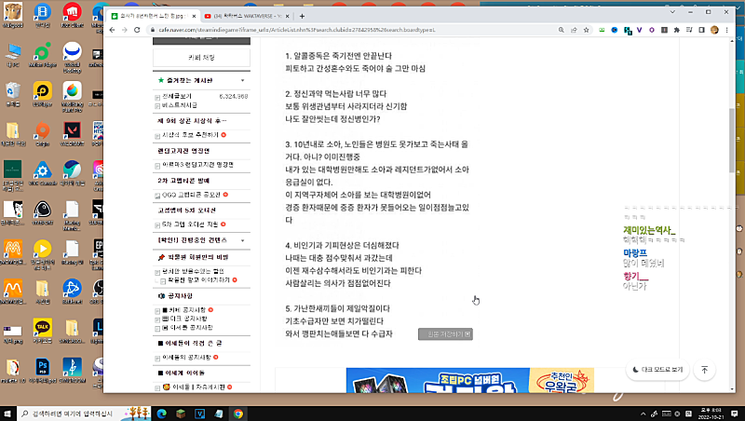Click the share page icon in address bar
The height and width of the screenshot is (421, 745).
[x=574, y=30]
